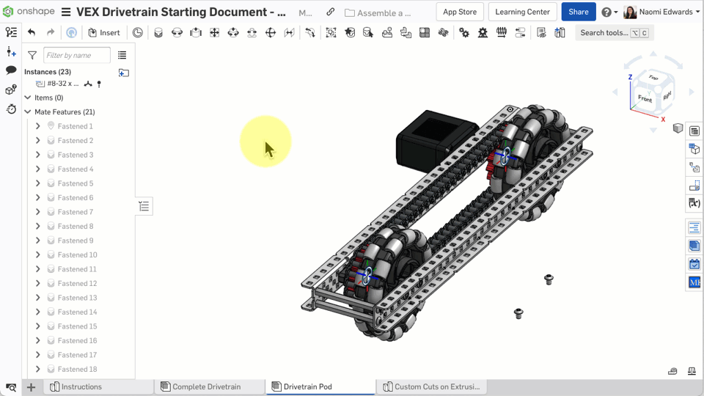Screen dimensions: 704x396
Task: Click the Gear relation tool icon
Action: pos(463,32)
